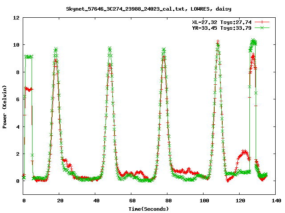Click x-axis tick label 80
Screen dimensions: 285x213
pos(168,201)
